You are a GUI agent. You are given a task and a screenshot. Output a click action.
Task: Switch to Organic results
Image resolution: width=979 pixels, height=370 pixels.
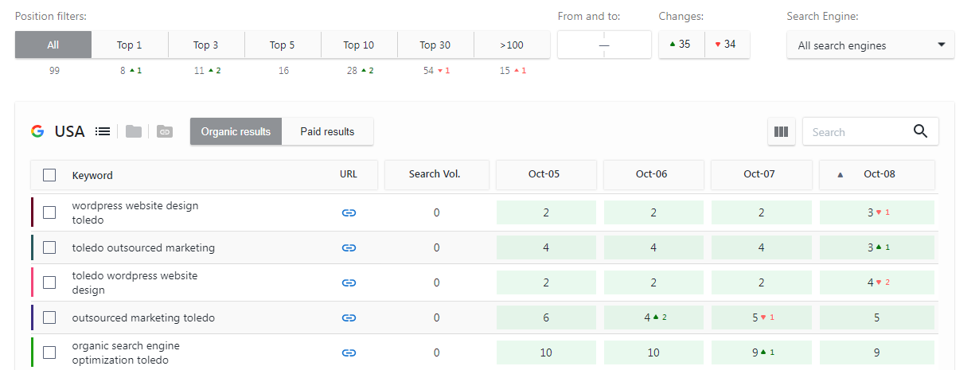(x=236, y=131)
